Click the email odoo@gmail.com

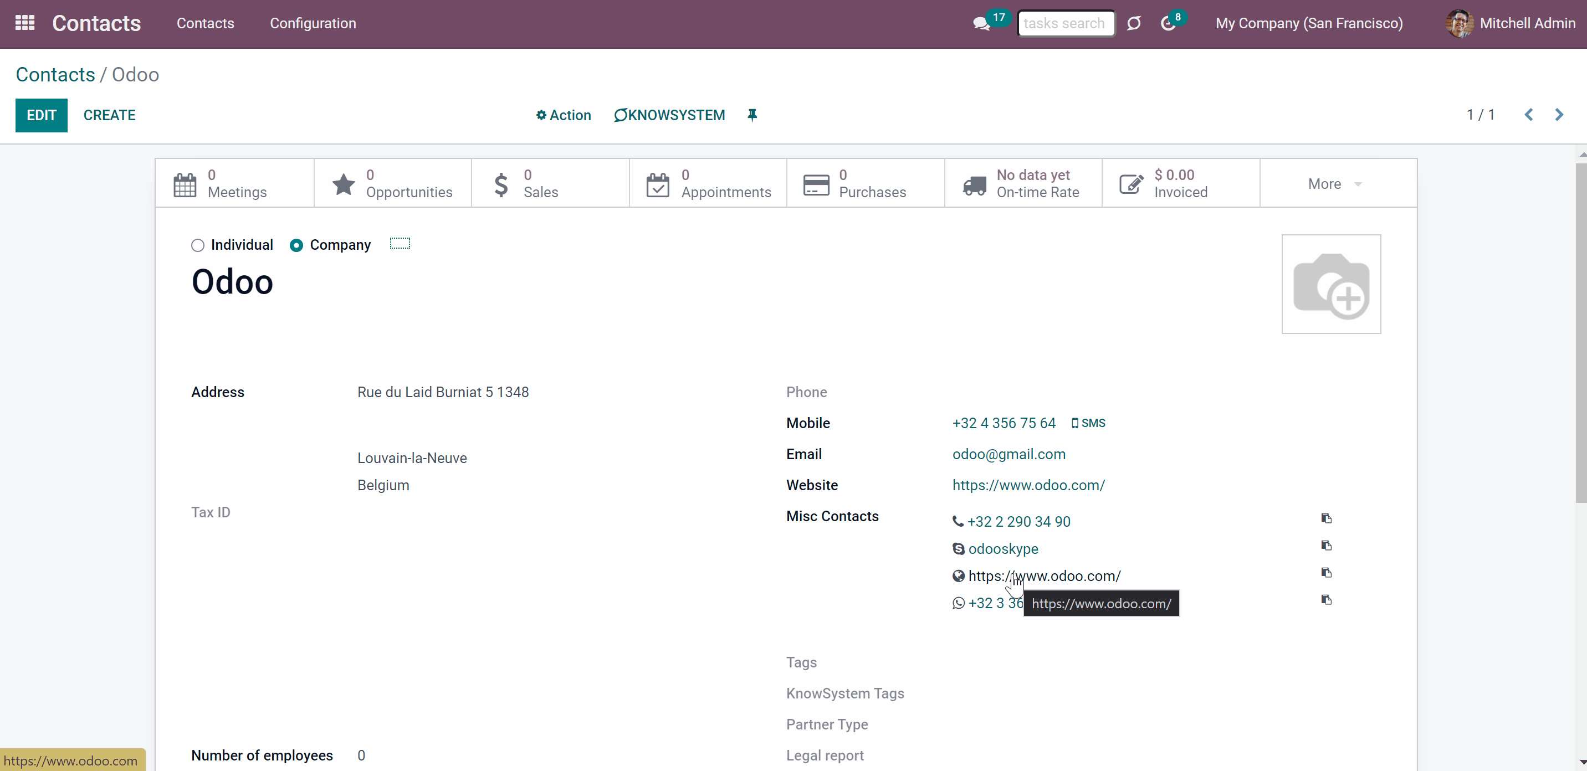click(1009, 455)
